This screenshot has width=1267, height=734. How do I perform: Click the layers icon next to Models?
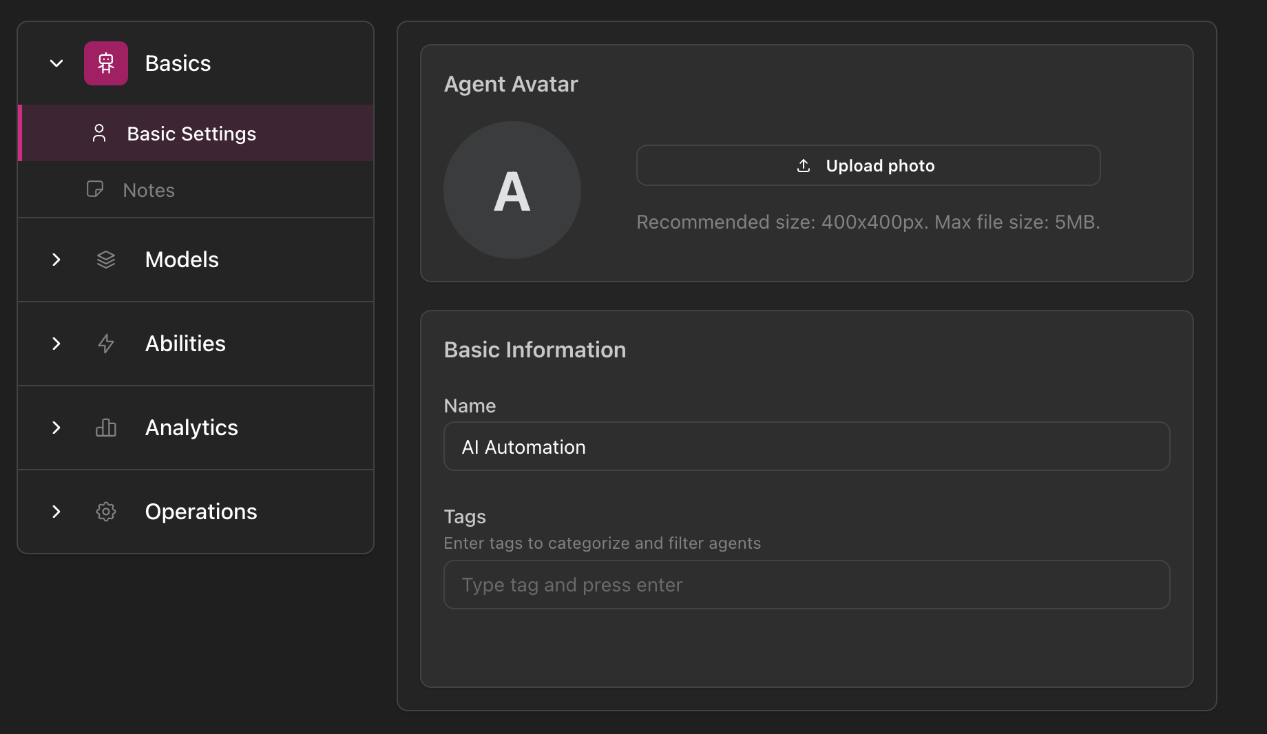click(x=105, y=260)
